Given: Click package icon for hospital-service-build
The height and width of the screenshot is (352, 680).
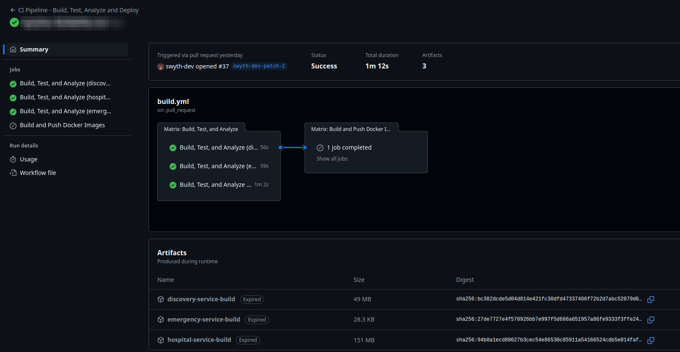Looking at the screenshot, I should pos(161,340).
